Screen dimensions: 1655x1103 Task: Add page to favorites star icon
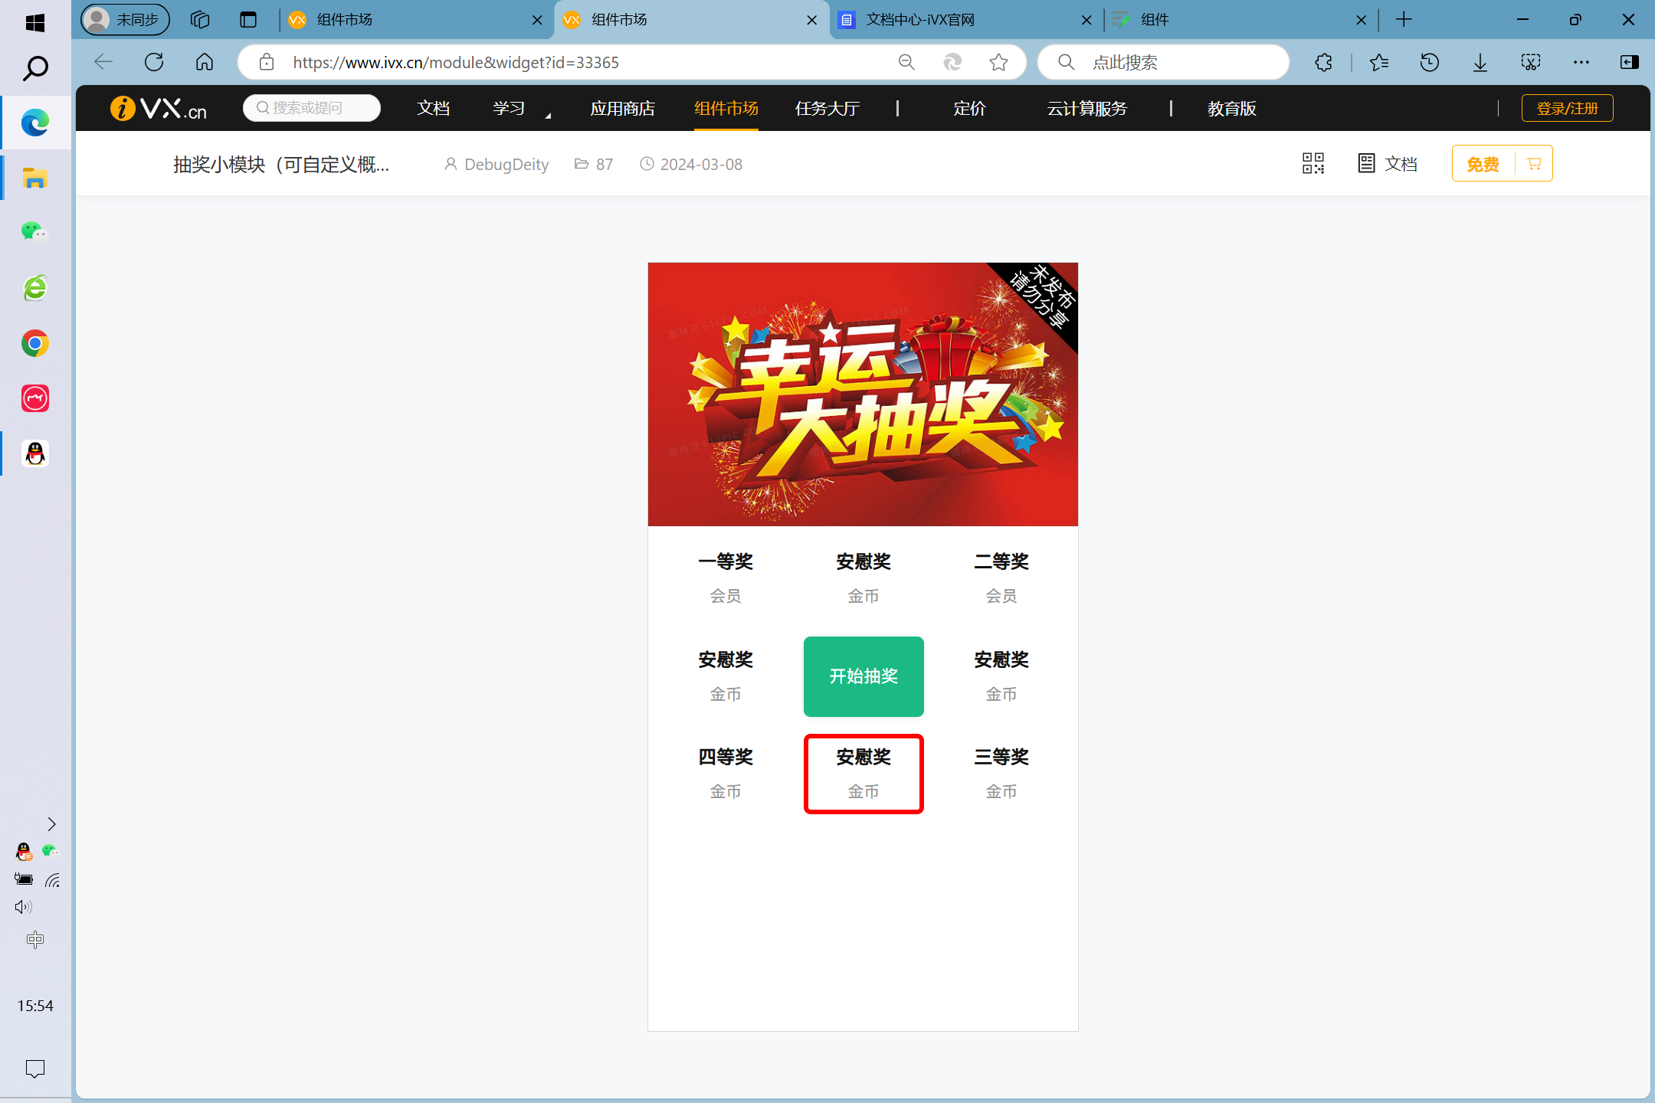click(x=998, y=62)
